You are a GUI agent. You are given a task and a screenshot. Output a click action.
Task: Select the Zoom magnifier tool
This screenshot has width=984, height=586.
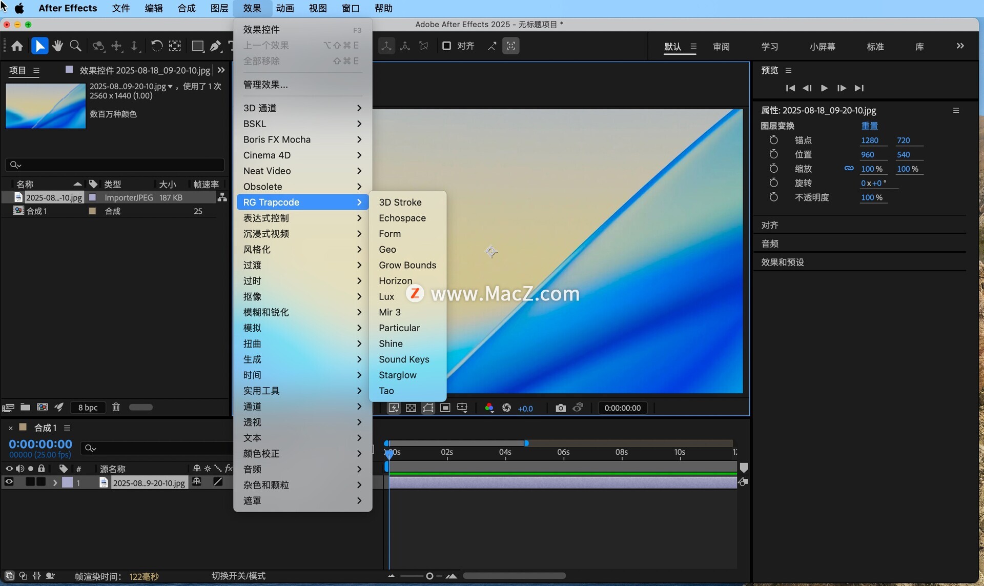tap(75, 46)
